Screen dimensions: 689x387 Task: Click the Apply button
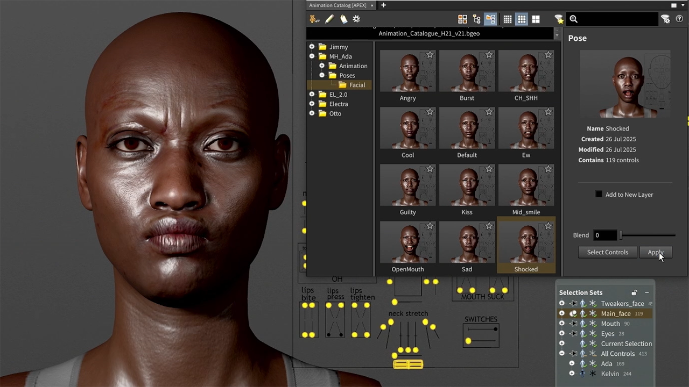point(656,252)
